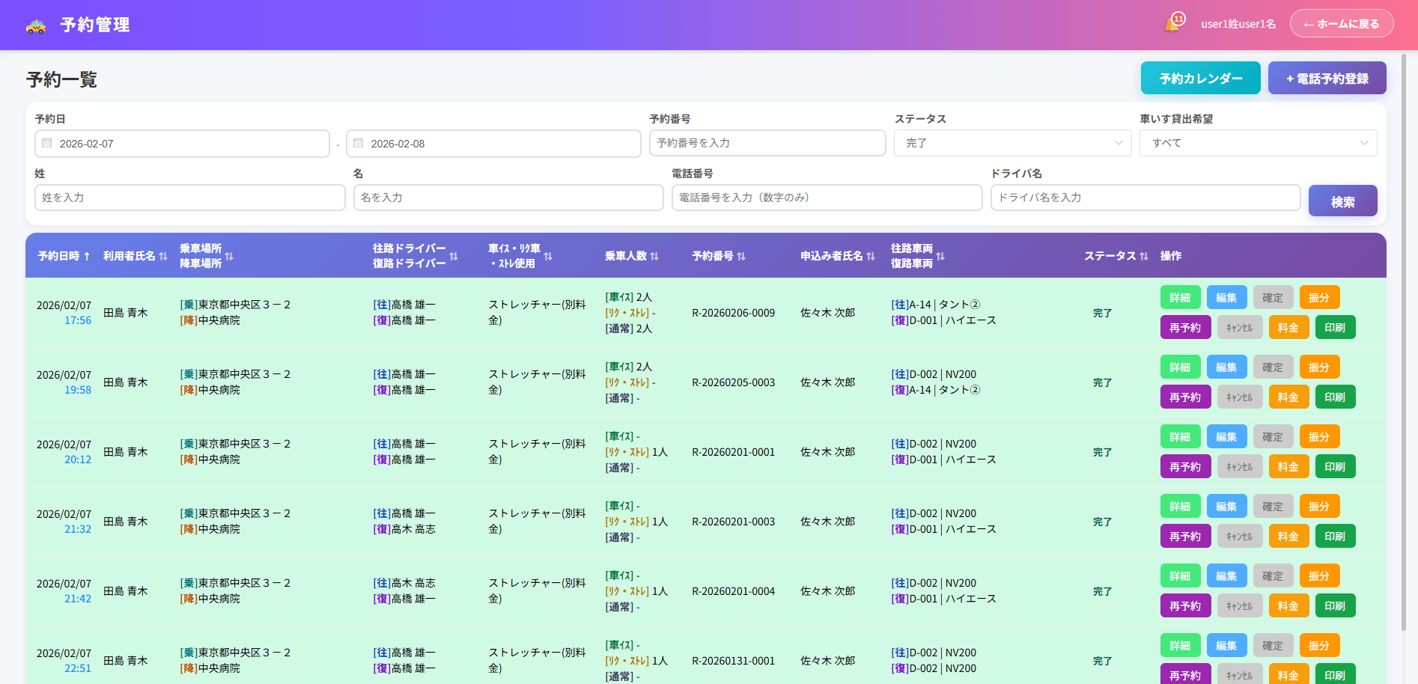Click 料金 for R-20260201-0001
Viewport: 1418px width, 684px height.
1289,466
